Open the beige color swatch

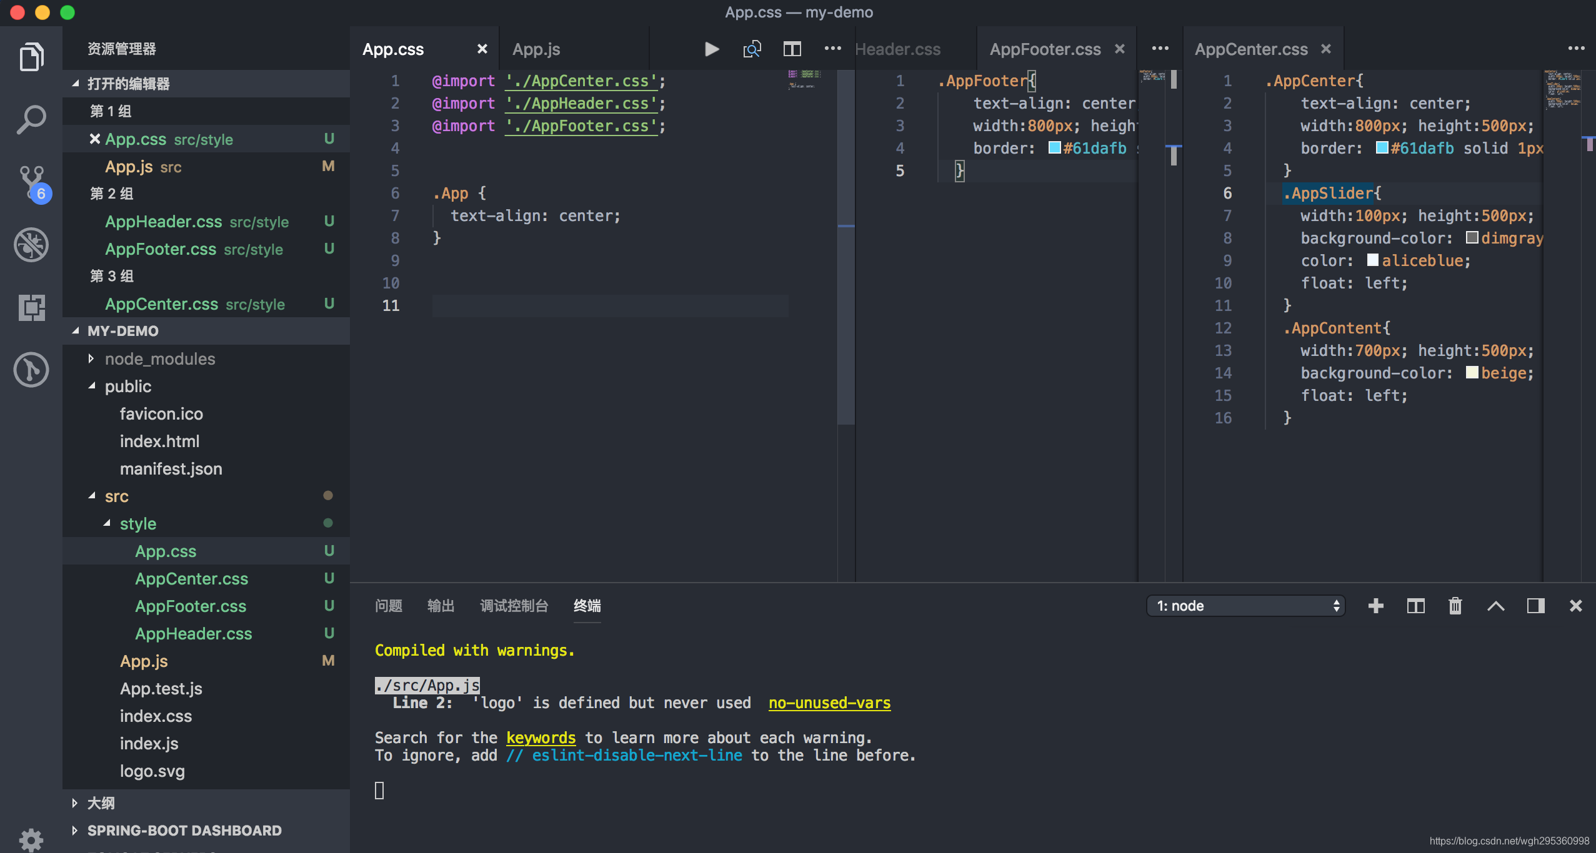(x=1472, y=373)
